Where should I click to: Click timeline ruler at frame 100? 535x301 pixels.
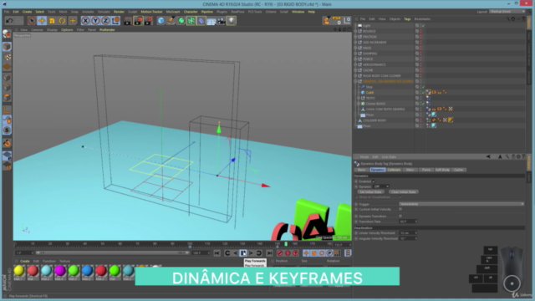click(190, 244)
